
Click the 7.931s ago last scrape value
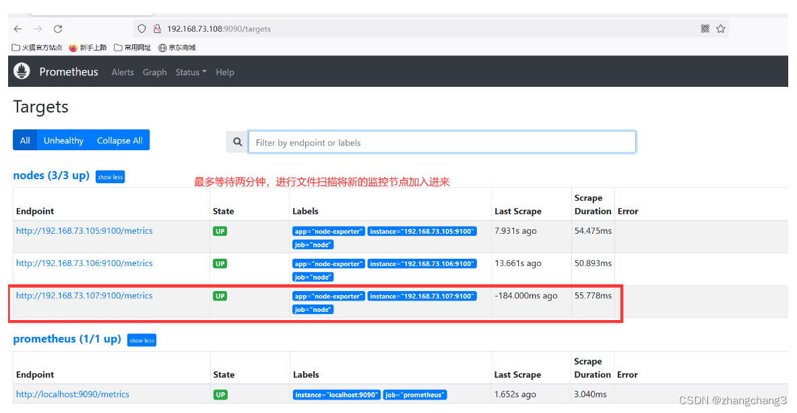(x=515, y=231)
